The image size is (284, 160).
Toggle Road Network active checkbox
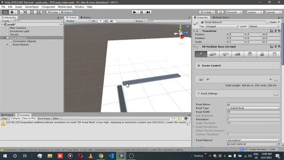point(202,22)
